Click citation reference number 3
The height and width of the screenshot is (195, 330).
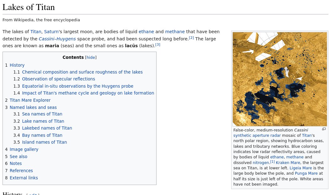(158, 44)
